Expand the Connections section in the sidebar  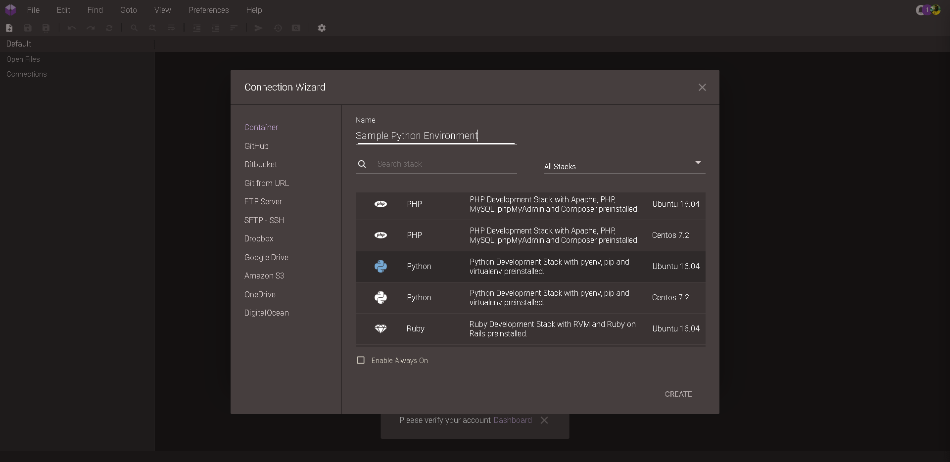click(26, 74)
